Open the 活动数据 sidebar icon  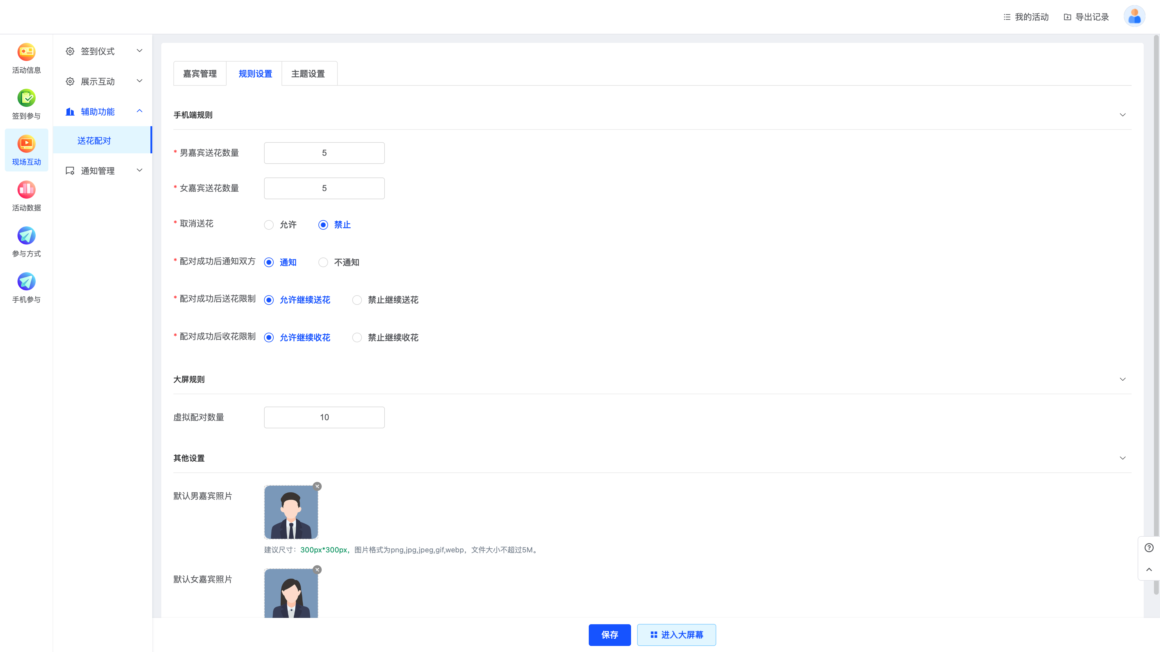(26, 190)
